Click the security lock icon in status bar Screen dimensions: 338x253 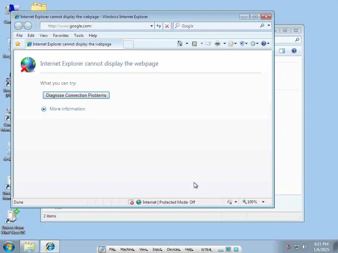pos(230,202)
